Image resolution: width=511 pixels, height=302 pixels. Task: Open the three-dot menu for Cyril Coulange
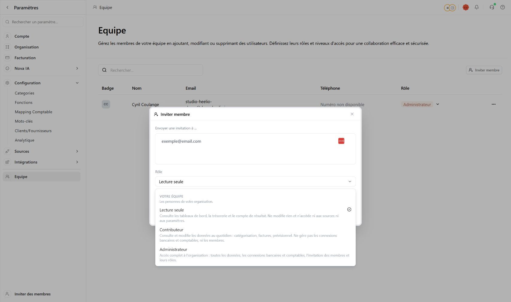tap(494, 104)
